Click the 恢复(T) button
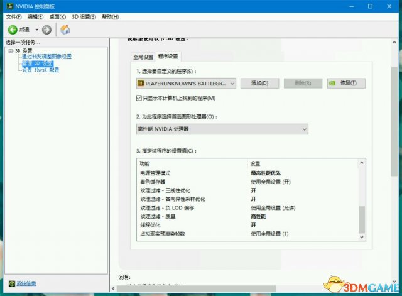402x296 pixels. (x=346, y=84)
